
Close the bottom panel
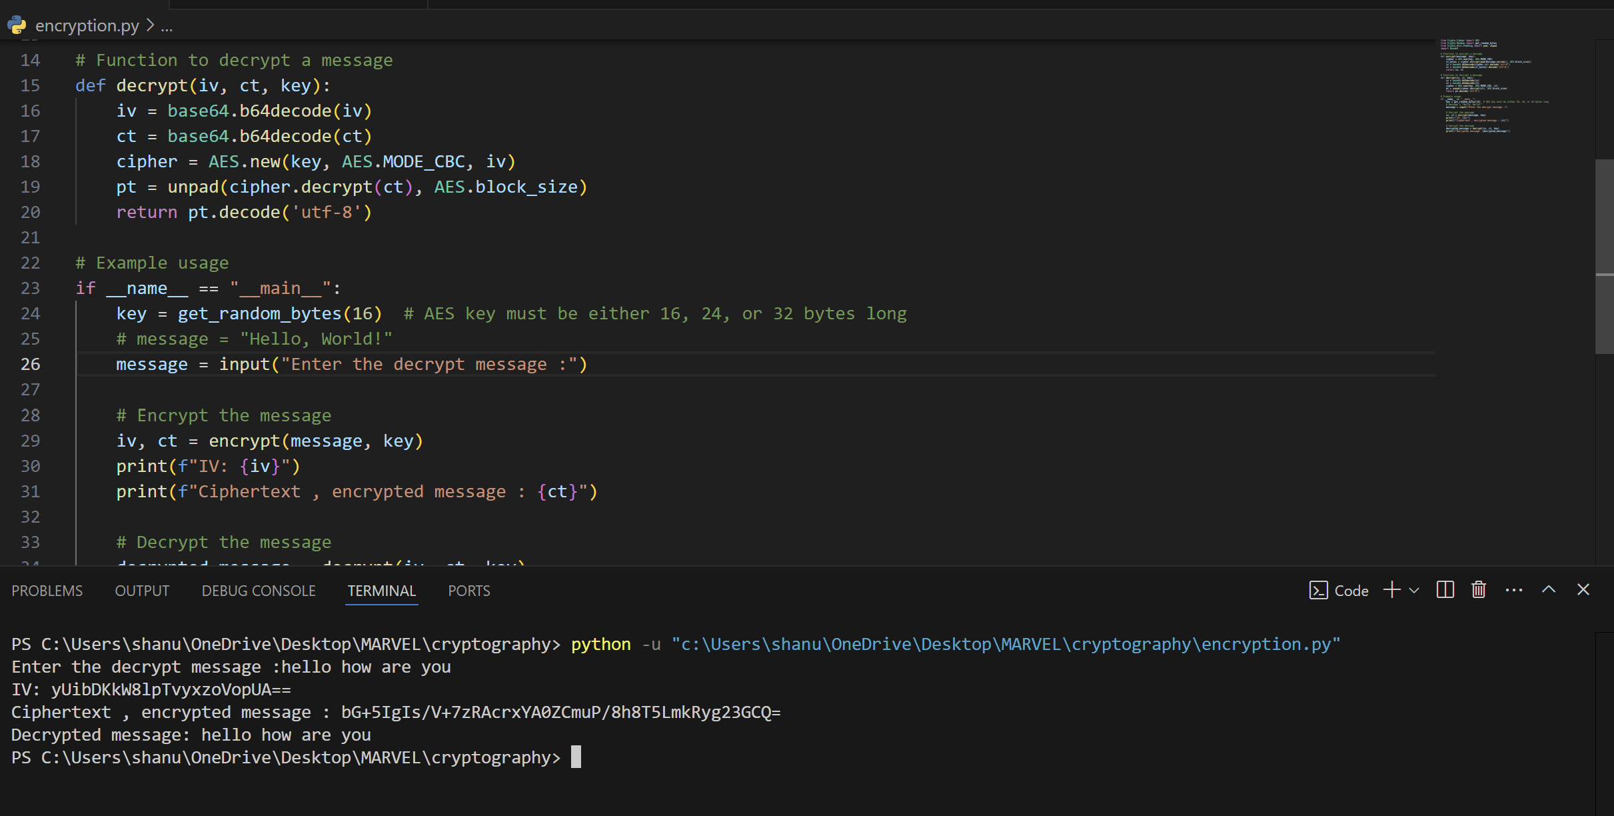coord(1583,590)
